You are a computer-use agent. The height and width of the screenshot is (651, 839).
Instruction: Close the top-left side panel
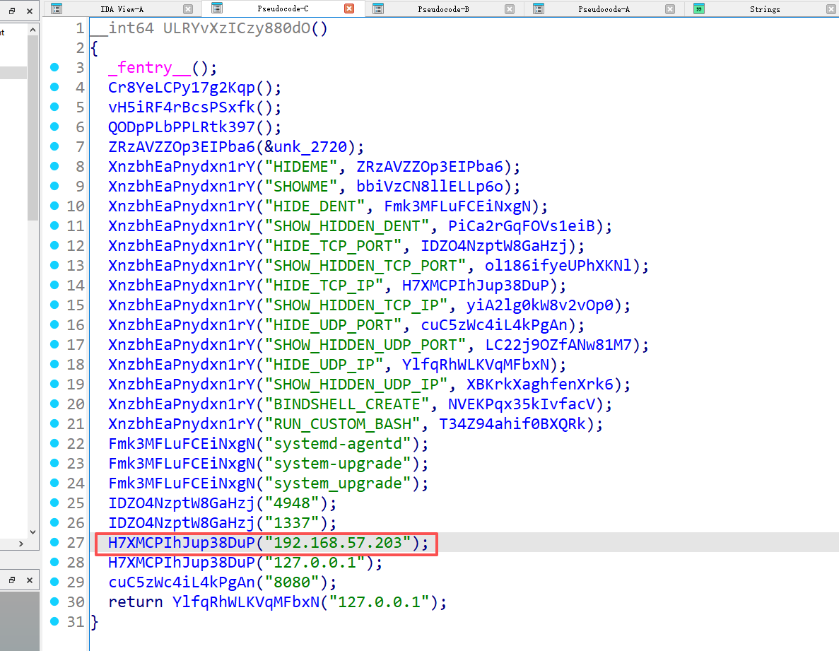(x=30, y=12)
